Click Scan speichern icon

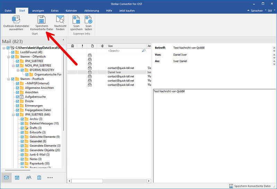76,20
